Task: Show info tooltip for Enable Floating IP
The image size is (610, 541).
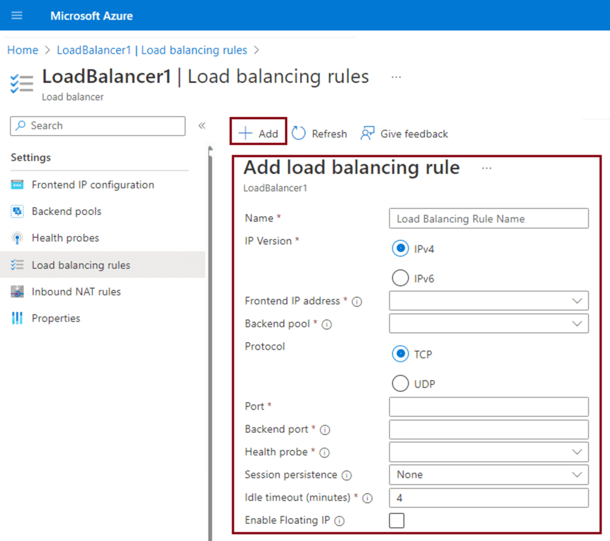Action: 339,521
